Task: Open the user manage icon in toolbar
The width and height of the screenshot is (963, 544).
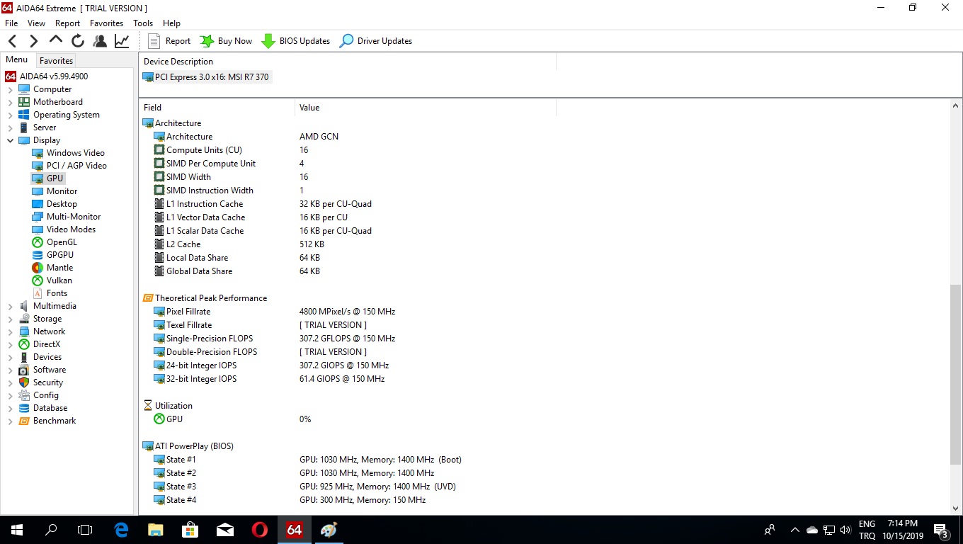Action: coord(100,41)
